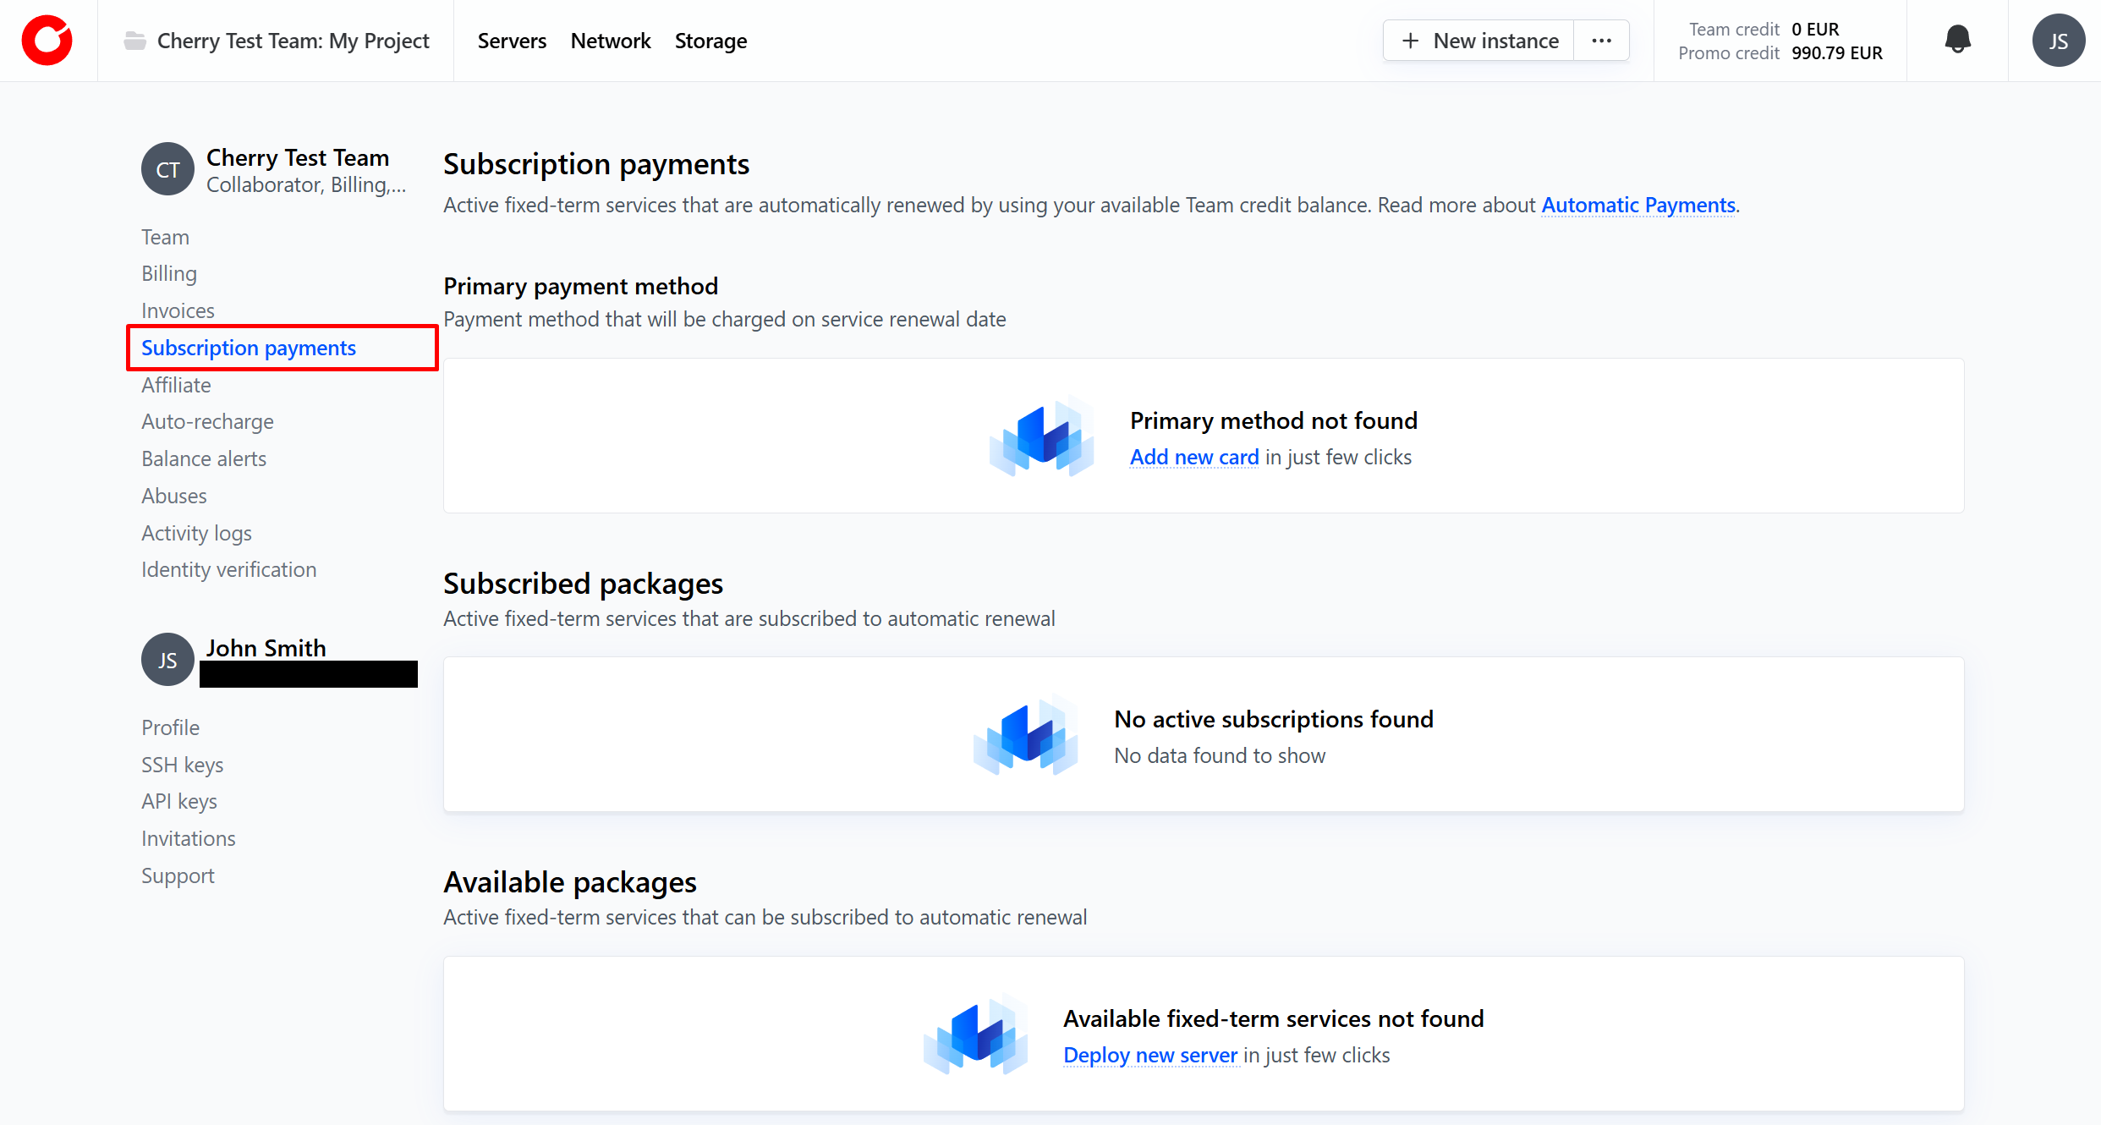The image size is (2101, 1125).
Task: Open the Storage menu
Action: (x=710, y=41)
